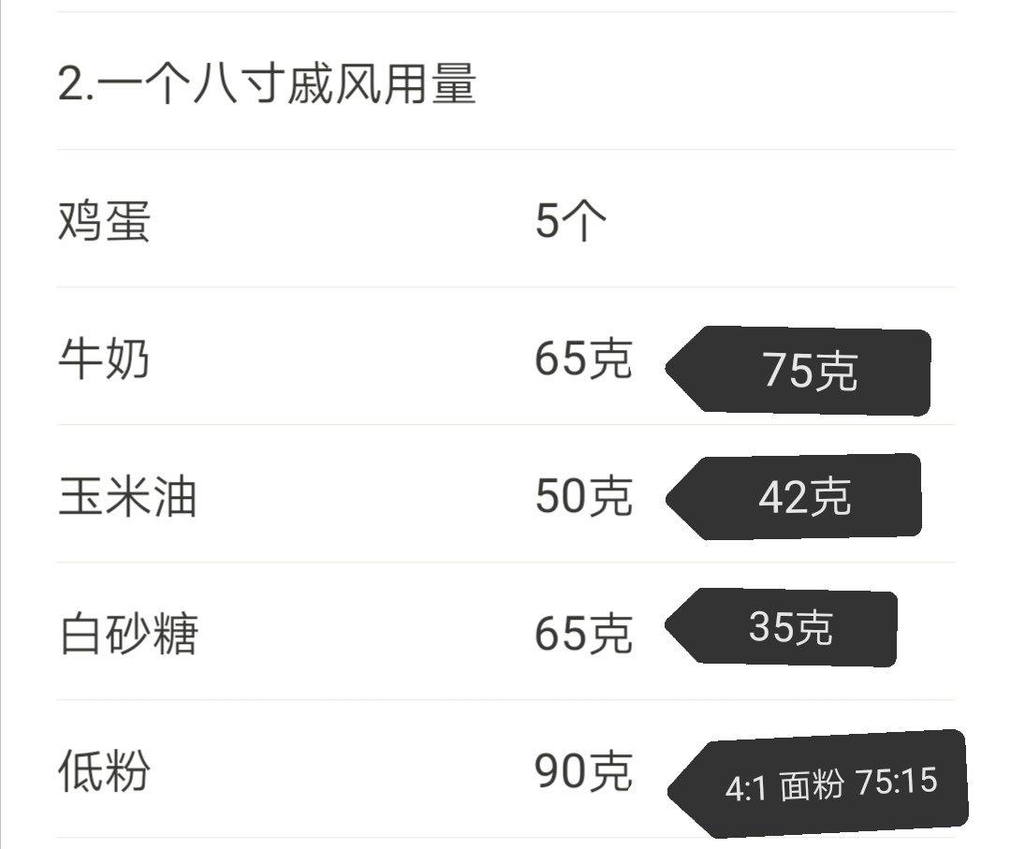
Task: Select the 5个 egg quantity
Action: click(571, 221)
